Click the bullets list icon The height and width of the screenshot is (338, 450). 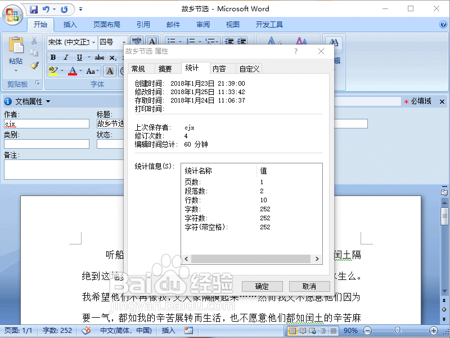click(172, 41)
